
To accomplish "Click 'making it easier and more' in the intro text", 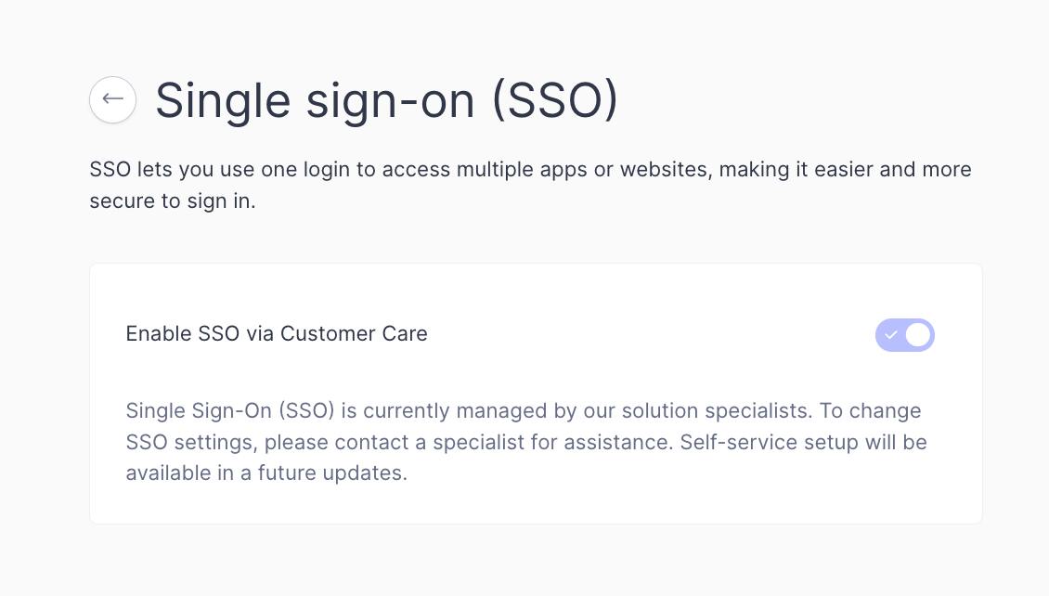I will click(x=845, y=170).
